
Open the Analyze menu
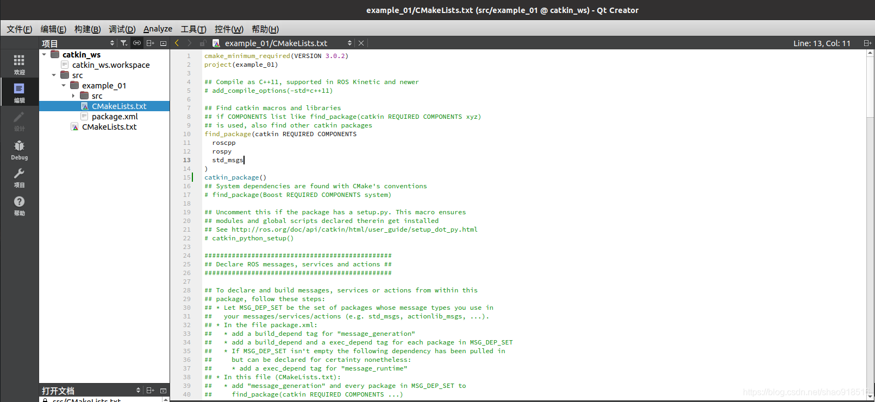[x=158, y=29]
